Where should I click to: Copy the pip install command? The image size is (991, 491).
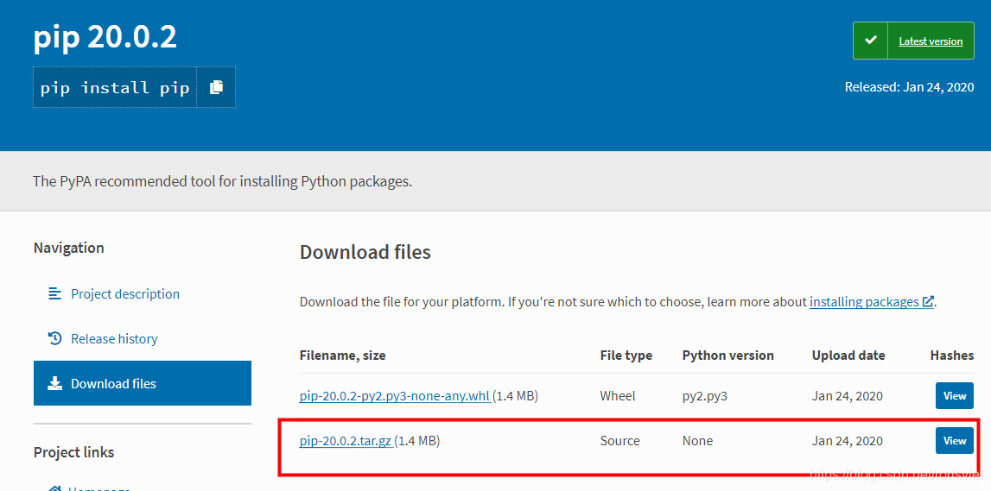click(x=216, y=87)
